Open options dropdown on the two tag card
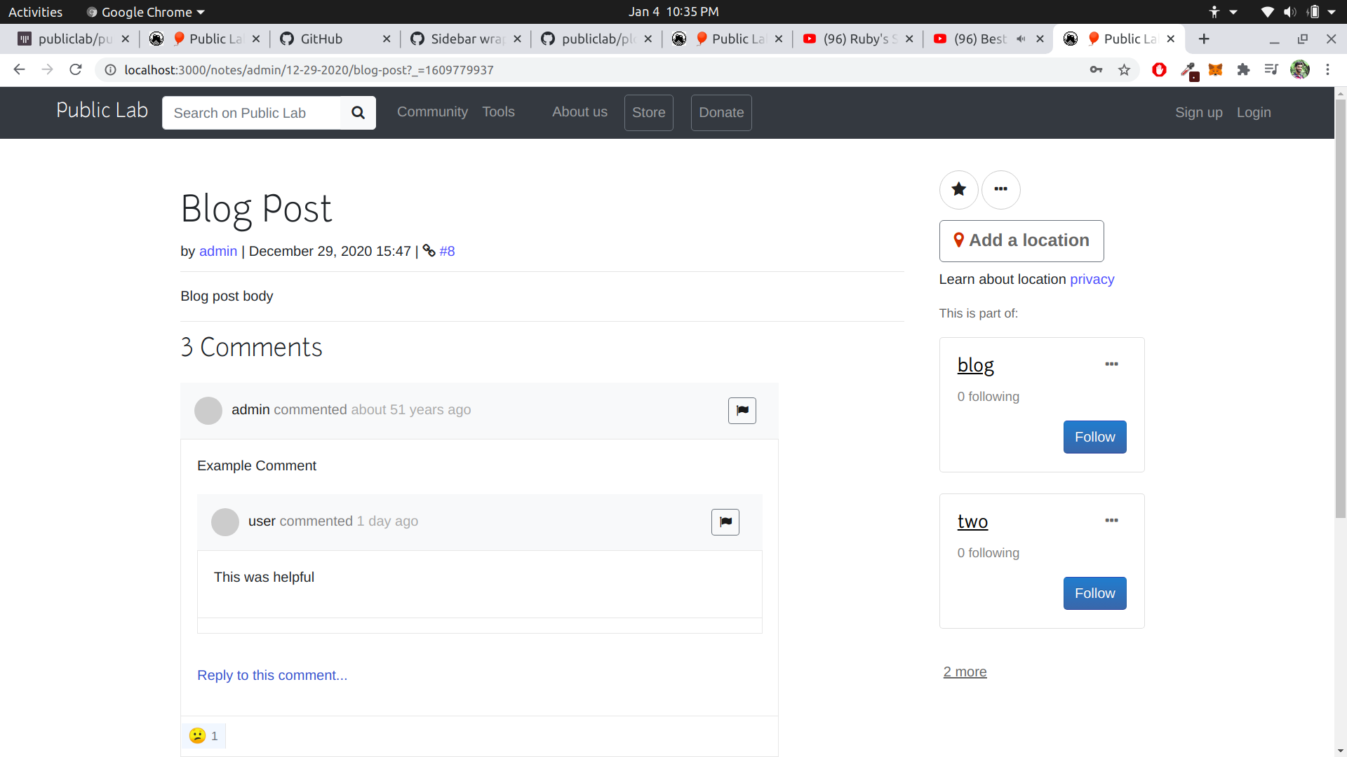 pyautogui.click(x=1111, y=520)
